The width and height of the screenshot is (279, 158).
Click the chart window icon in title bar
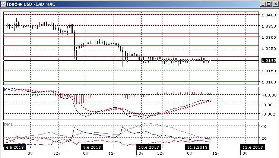(3, 4)
